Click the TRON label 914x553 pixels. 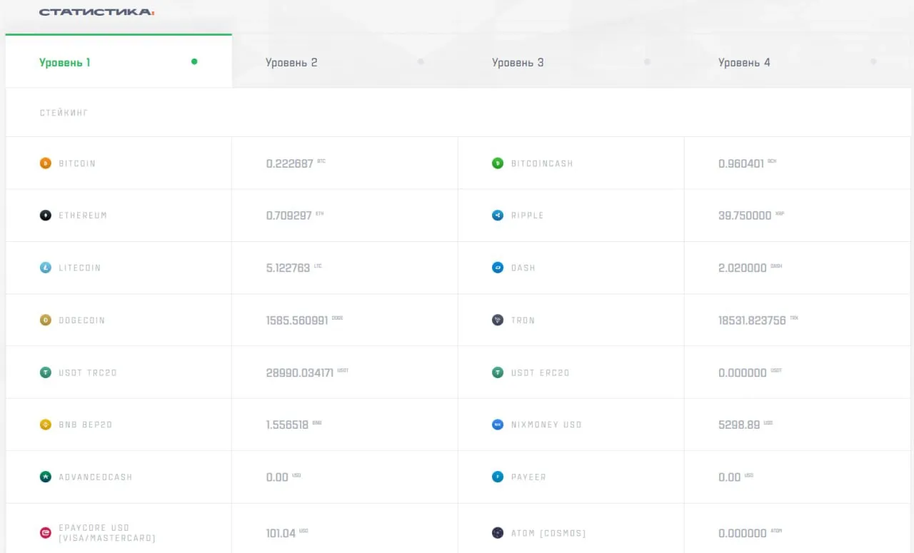coord(523,320)
